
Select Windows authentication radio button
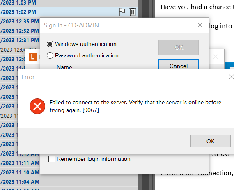pos(50,44)
